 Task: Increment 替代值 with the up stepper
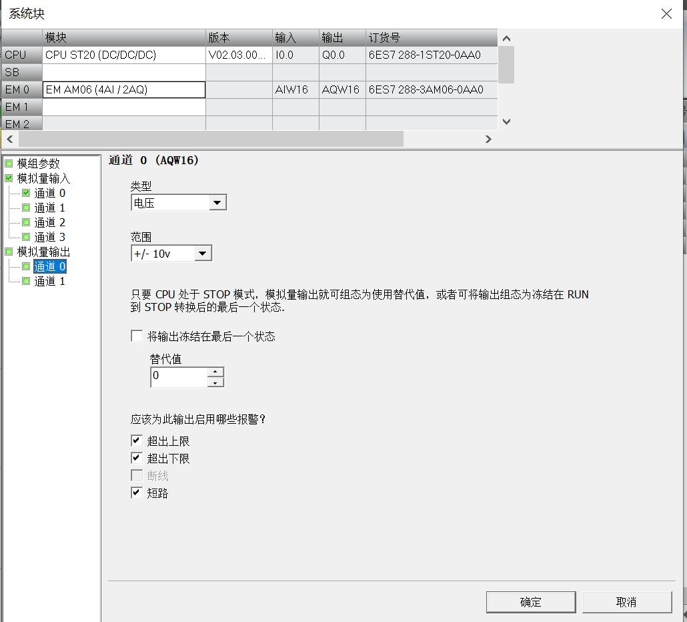pos(215,372)
